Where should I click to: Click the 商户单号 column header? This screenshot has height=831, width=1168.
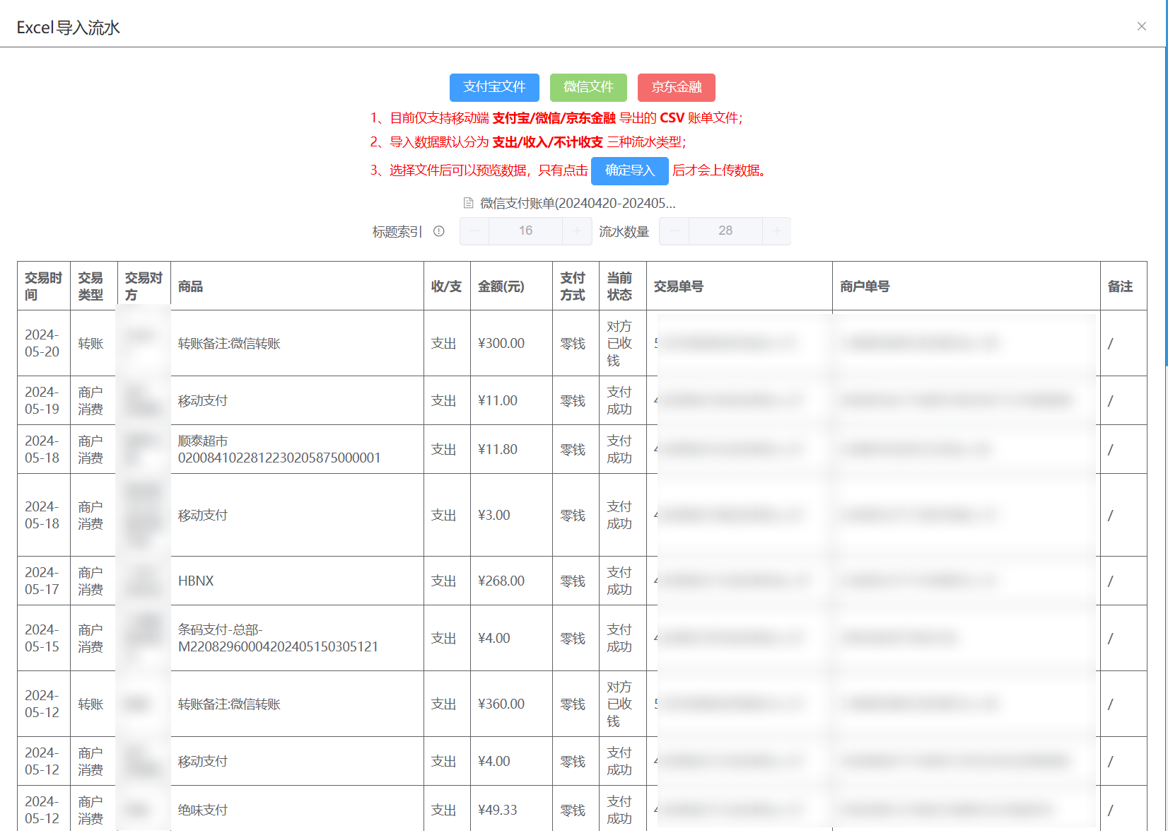click(966, 286)
